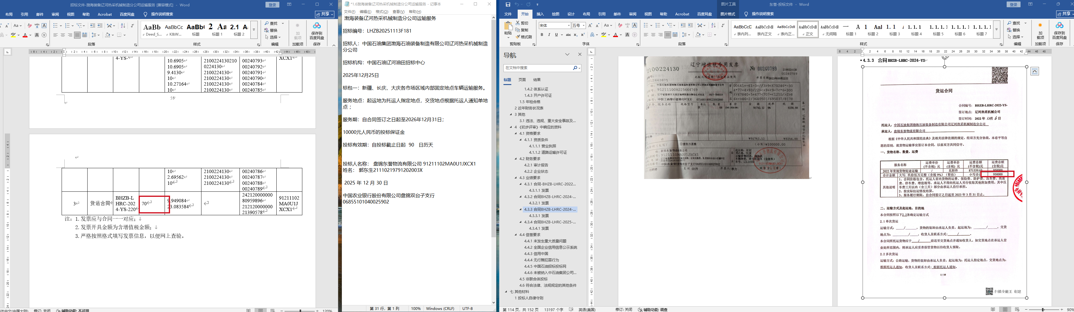Open 审阅 tab in left Word

point(55,14)
